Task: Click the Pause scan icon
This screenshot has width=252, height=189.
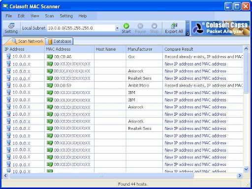Action: coord(140,28)
